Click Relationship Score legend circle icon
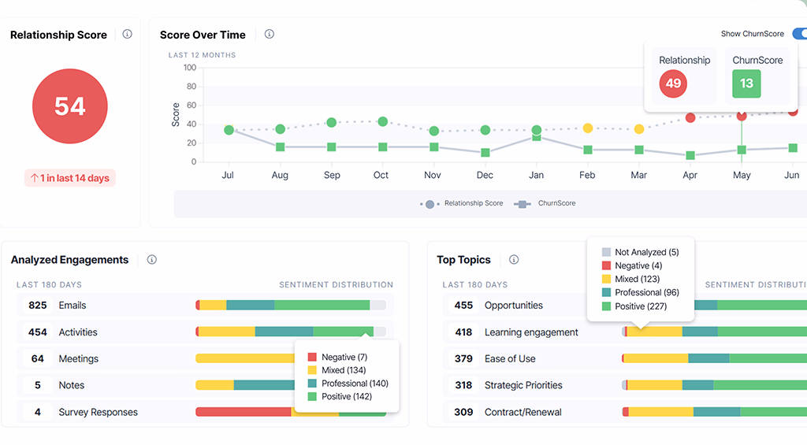 [x=430, y=204]
